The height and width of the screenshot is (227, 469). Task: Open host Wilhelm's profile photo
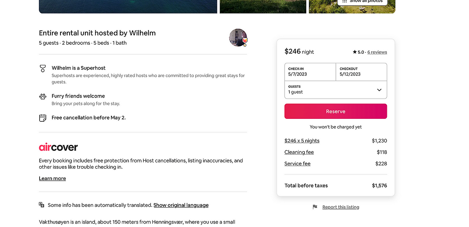click(238, 37)
